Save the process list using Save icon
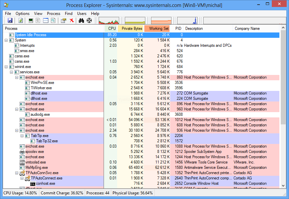The image size is (289, 199). click(10, 20)
